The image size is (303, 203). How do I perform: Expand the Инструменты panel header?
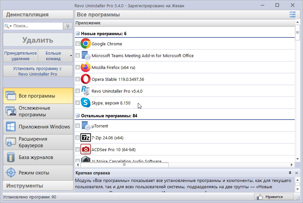(x=38, y=186)
